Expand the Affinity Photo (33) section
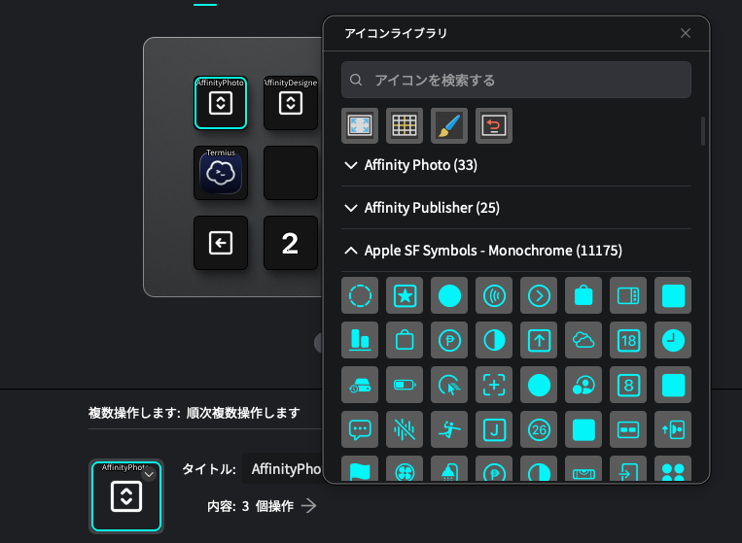Screen dimensions: 742x543 click(515, 165)
